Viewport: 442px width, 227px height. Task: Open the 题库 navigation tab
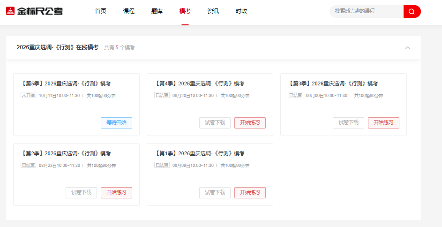pos(157,11)
